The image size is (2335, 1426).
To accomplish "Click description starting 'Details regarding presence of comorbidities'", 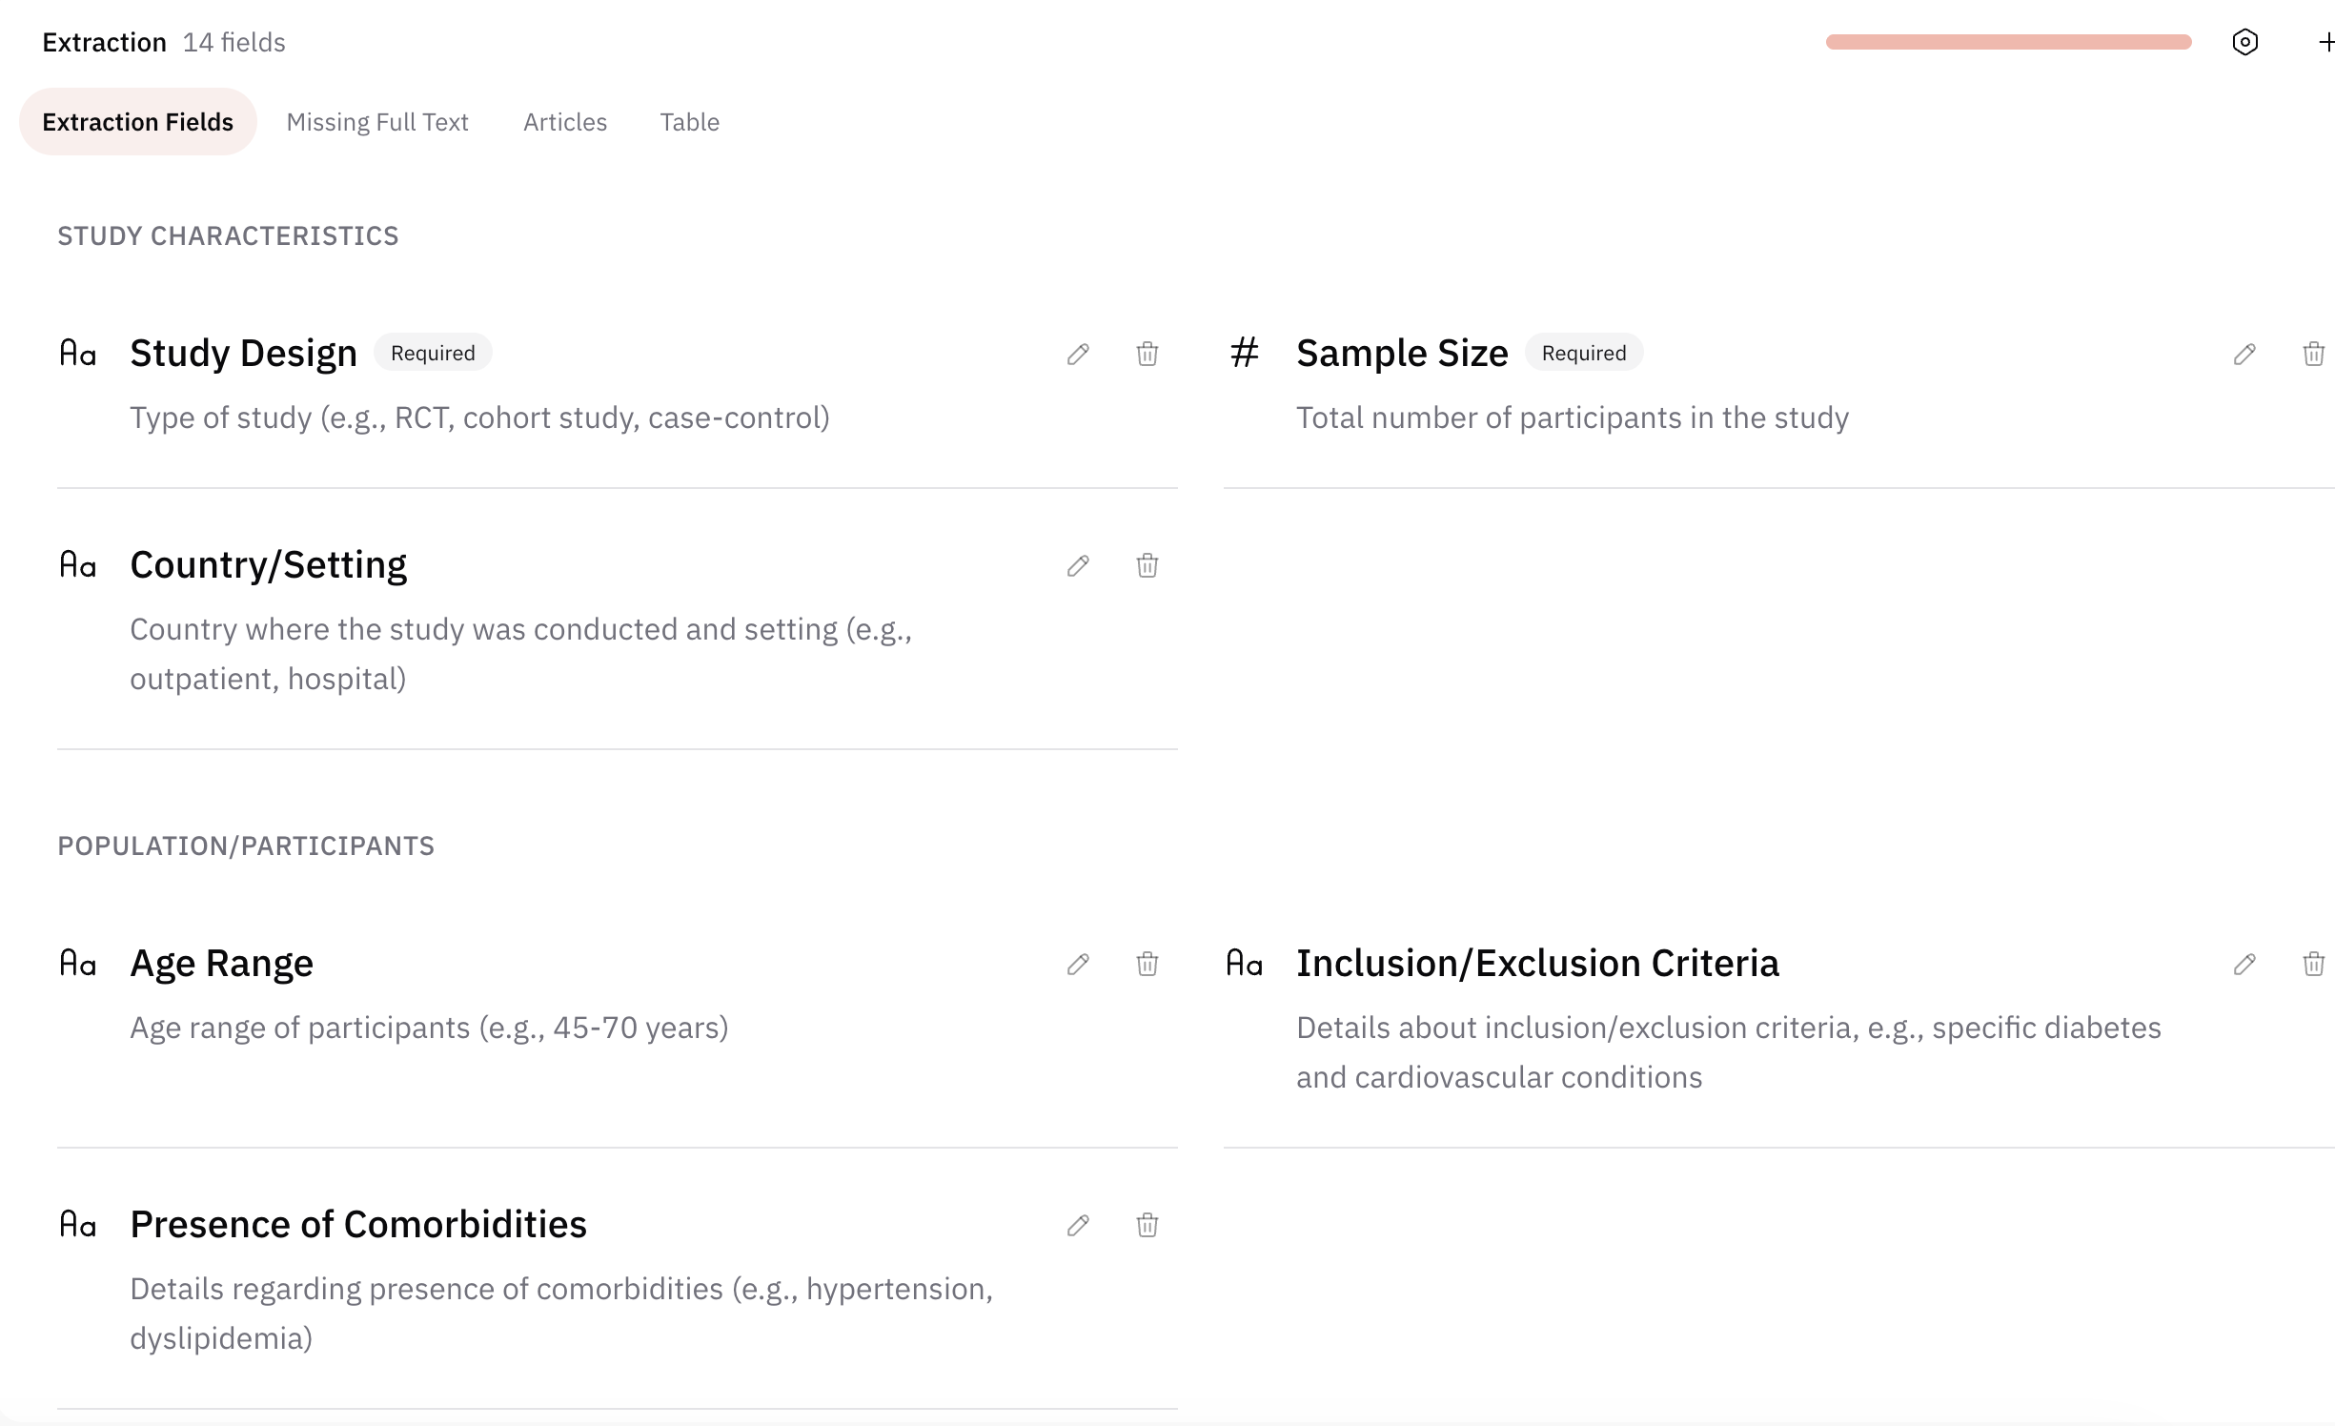I will (561, 1314).
